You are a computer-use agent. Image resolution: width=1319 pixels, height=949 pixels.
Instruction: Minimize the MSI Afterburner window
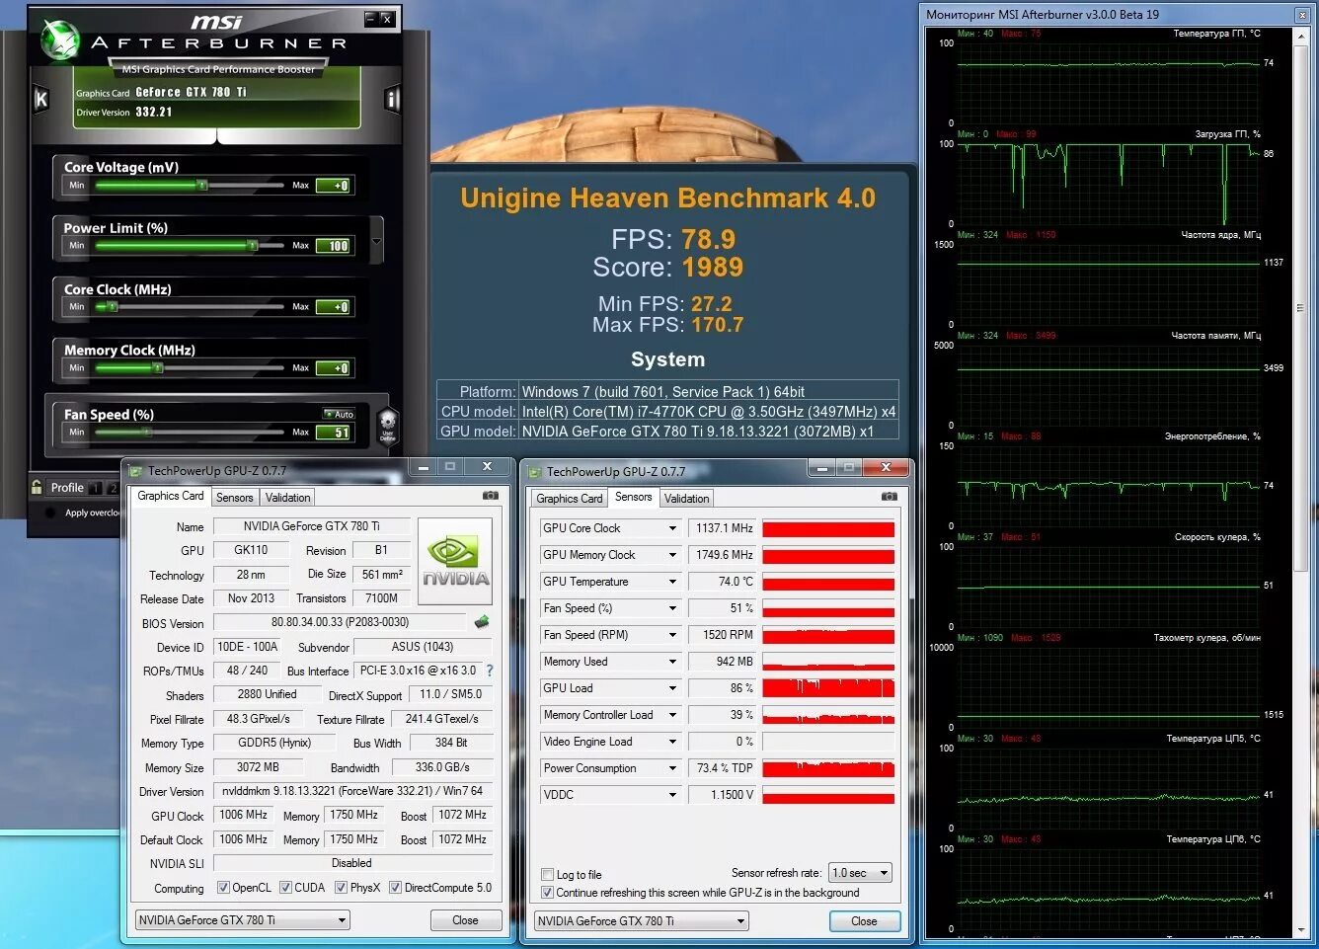click(x=370, y=18)
